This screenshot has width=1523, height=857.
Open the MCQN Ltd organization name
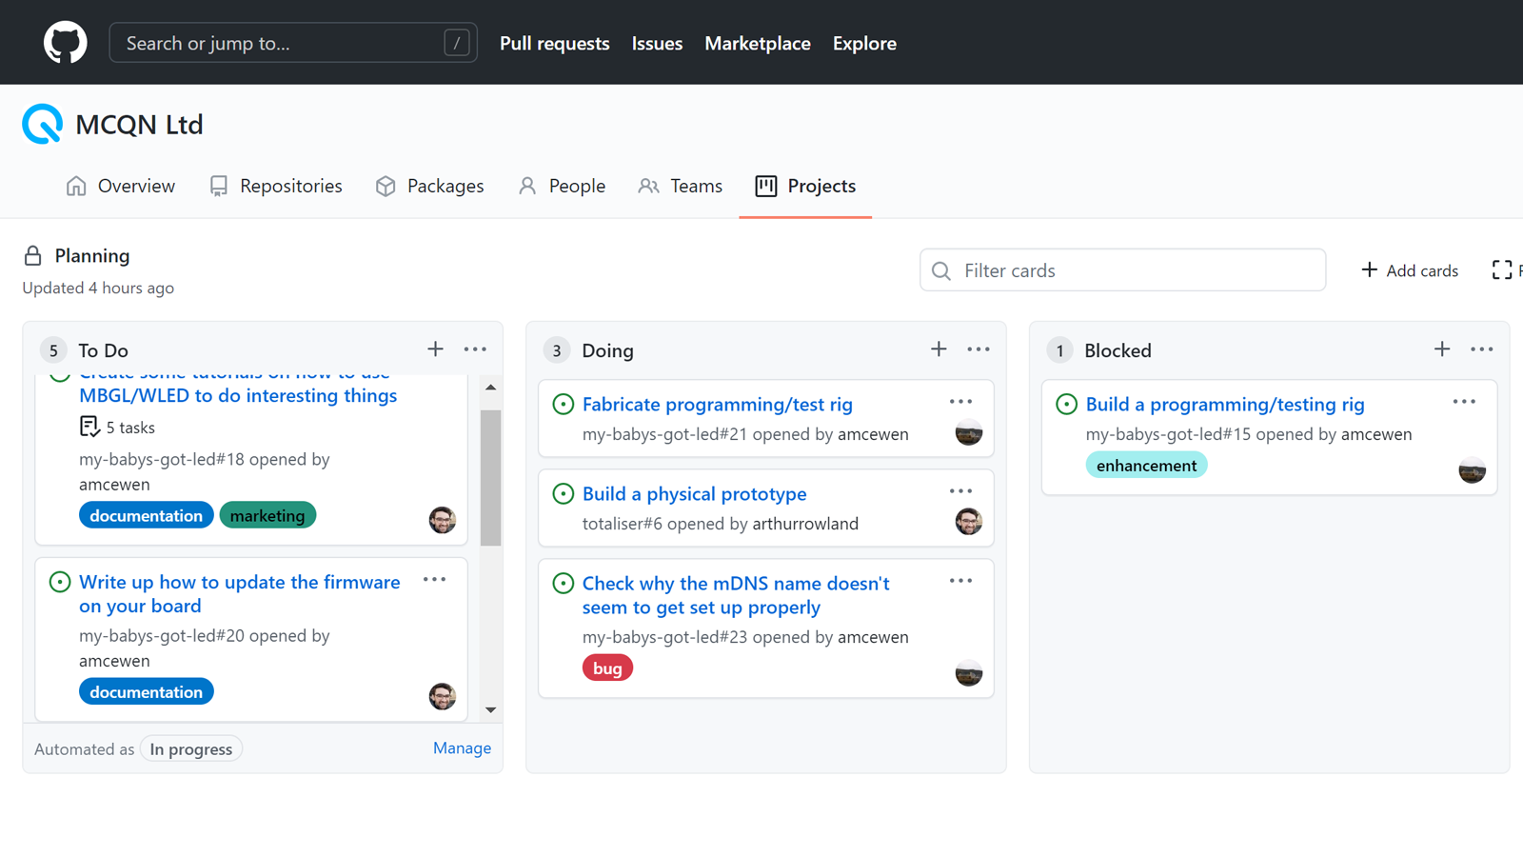pos(139,125)
